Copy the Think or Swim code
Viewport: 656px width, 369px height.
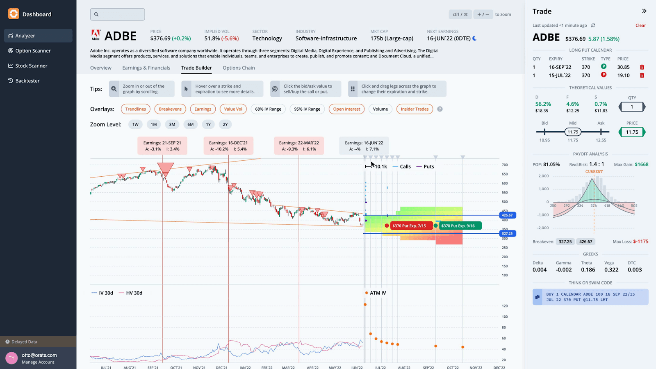point(538,297)
